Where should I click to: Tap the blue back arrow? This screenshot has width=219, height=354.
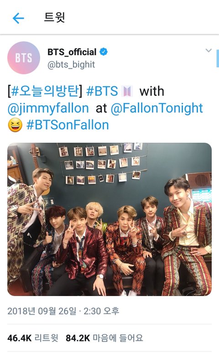click(x=18, y=18)
